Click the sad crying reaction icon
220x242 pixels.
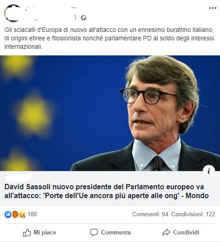click(22, 215)
